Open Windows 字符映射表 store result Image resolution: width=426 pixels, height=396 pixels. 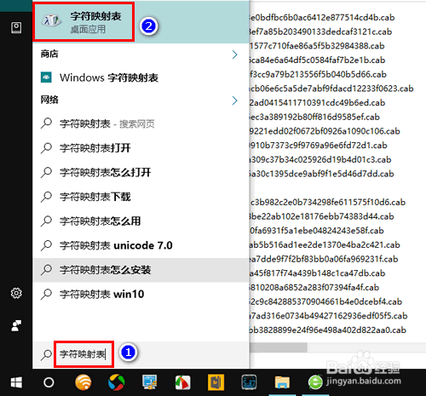pos(141,77)
